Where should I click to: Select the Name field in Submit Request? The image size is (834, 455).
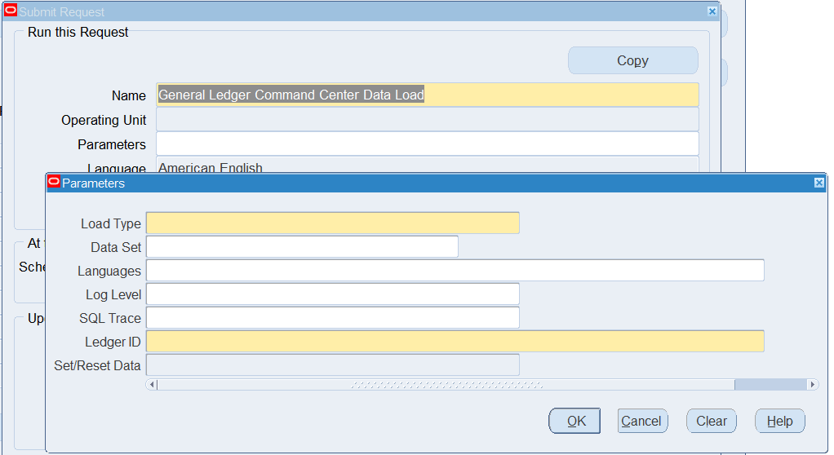pyautogui.click(x=428, y=95)
